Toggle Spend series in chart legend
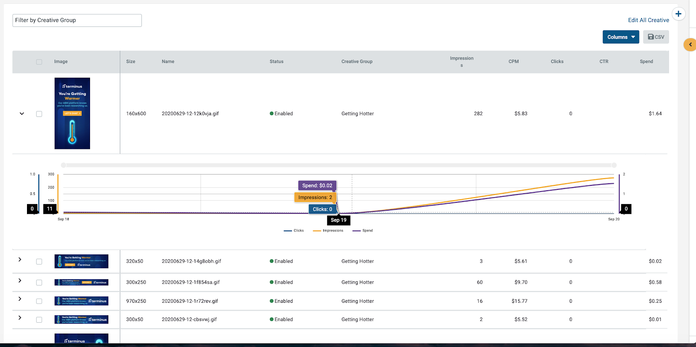696x347 pixels. click(x=362, y=231)
